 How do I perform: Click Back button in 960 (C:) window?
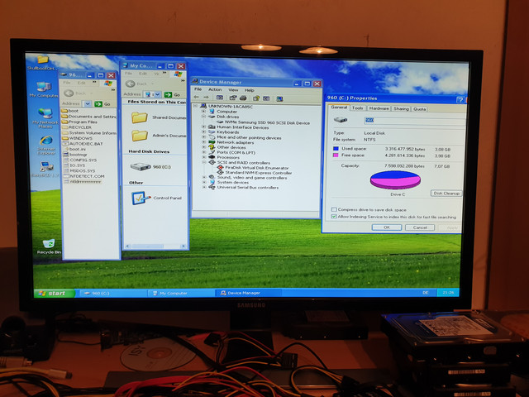74,93
